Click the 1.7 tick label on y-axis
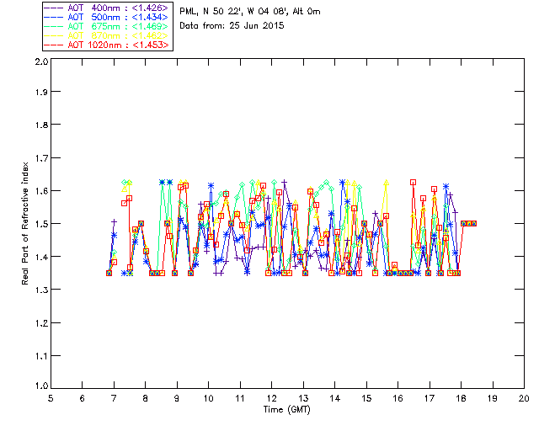Viewport: 539px width, 431px height. tap(40, 159)
